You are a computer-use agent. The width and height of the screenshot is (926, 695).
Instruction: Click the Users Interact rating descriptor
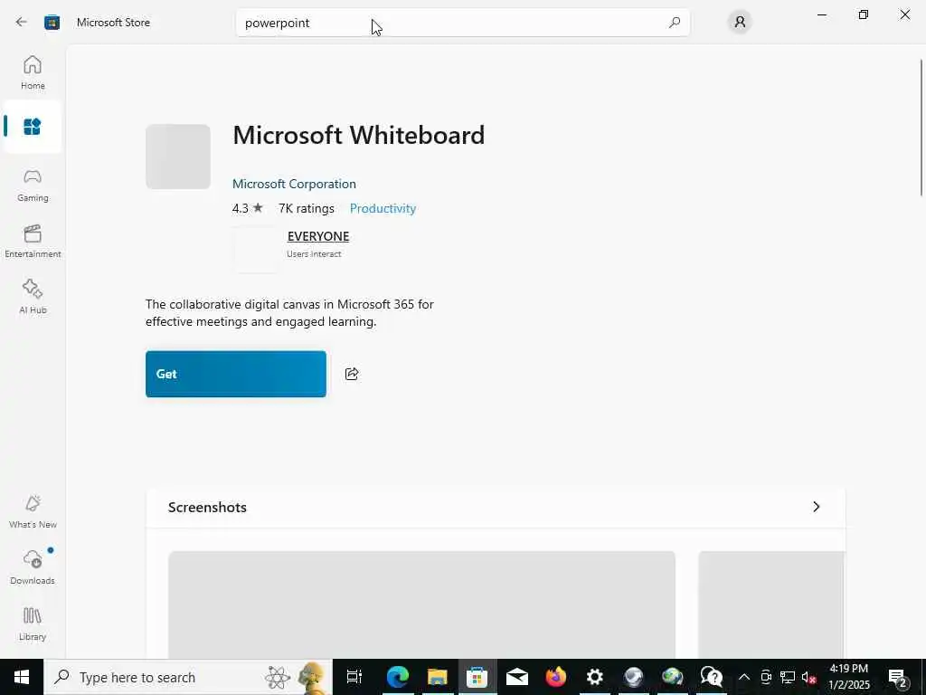click(x=314, y=254)
